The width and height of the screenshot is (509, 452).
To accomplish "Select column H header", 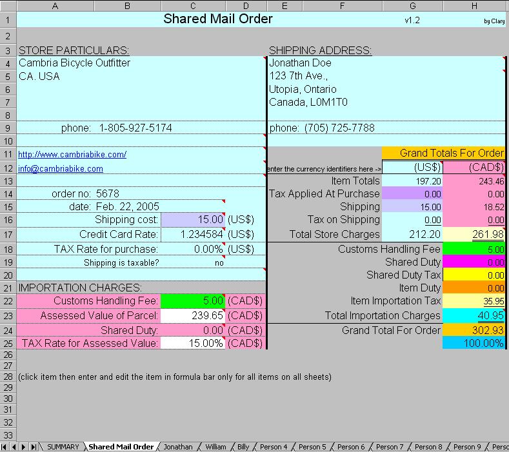I will [474, 6].
